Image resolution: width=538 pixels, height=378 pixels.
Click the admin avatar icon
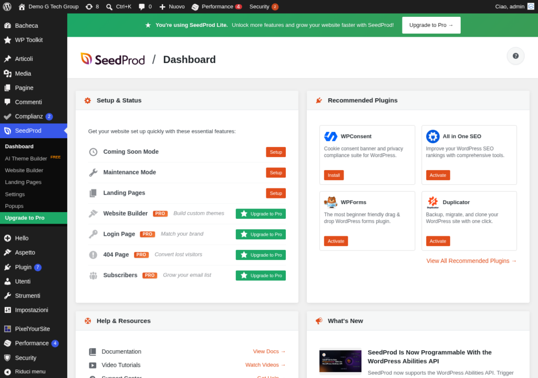[531, 6]
